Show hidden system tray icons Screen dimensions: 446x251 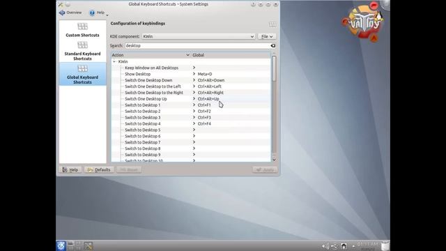(353, 246)
